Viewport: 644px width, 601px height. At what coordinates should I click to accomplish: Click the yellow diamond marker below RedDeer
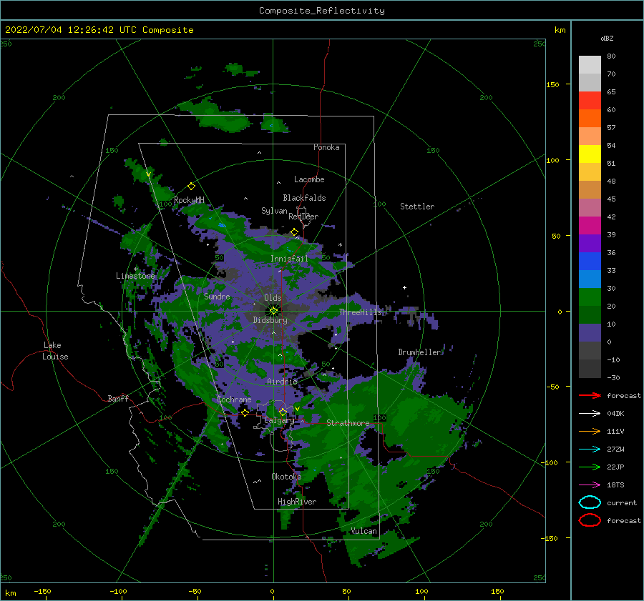[294, 232]
